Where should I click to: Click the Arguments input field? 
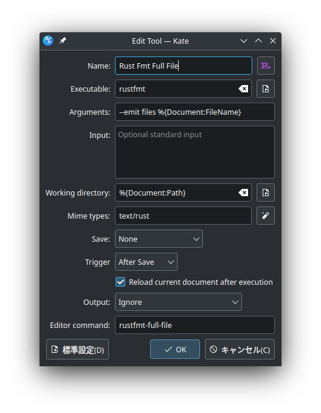195,112
